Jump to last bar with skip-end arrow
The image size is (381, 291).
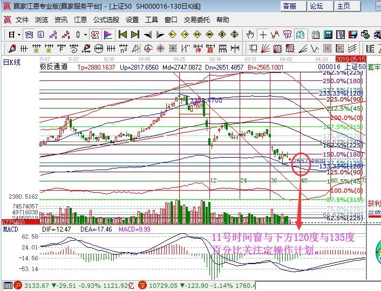coord(135,35)
